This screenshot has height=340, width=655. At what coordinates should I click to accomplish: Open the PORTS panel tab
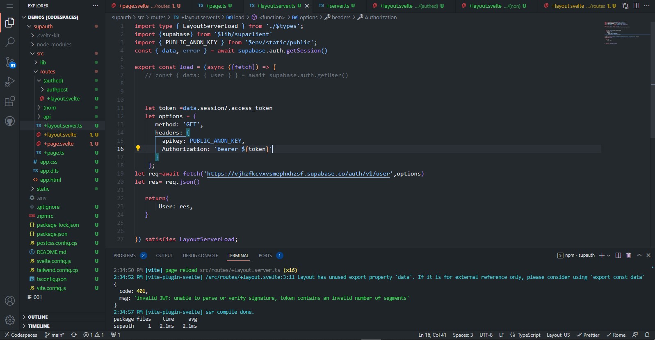[x=271, y=256]
